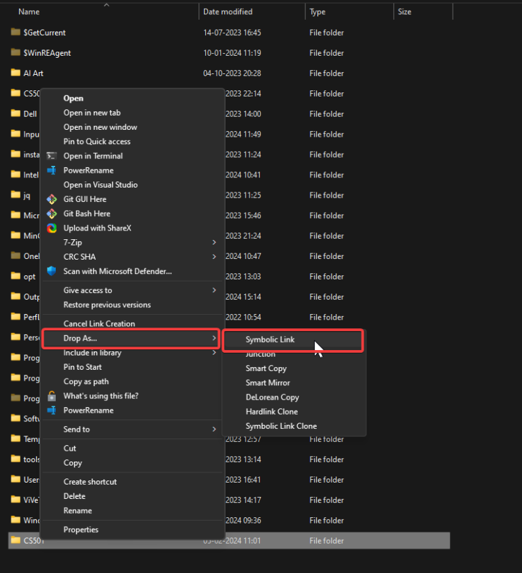Select Create shortcut
The image size is (522, 573).
90,482
